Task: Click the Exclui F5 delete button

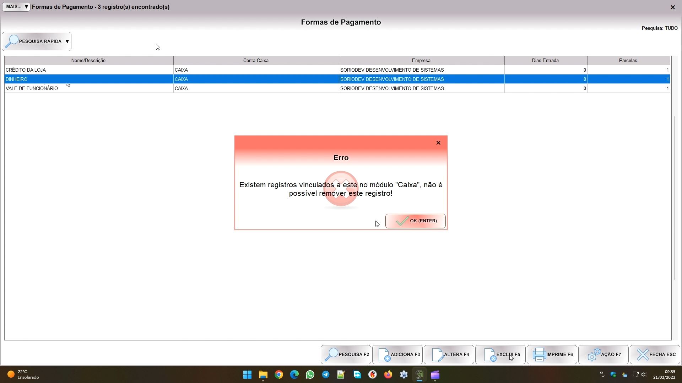Action: click(x=500, y=354)
